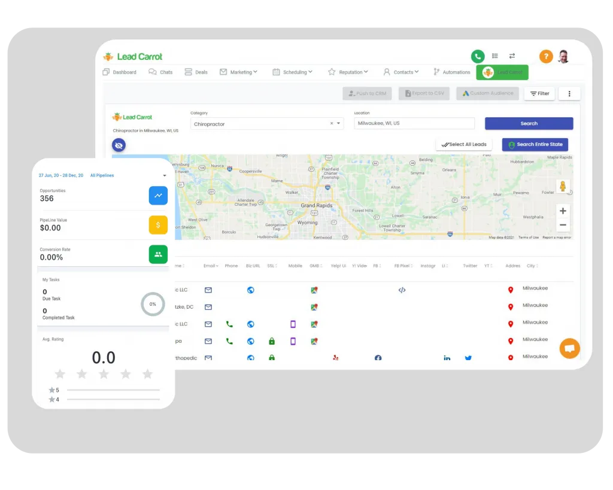Screen dimensions: 613x490
Task: Click the blue Opportunities chart icon
Action: tap(158, 196)
